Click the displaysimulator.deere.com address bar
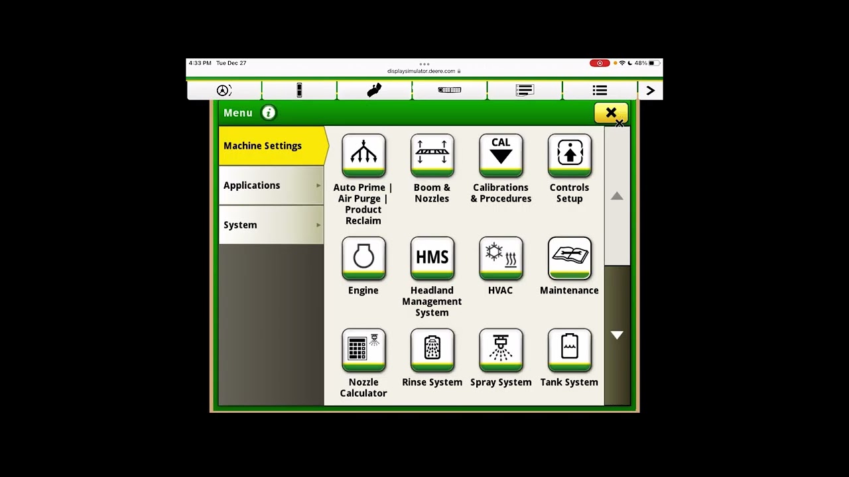The width and height of the screenshot is (849, 477). [424, 71]
